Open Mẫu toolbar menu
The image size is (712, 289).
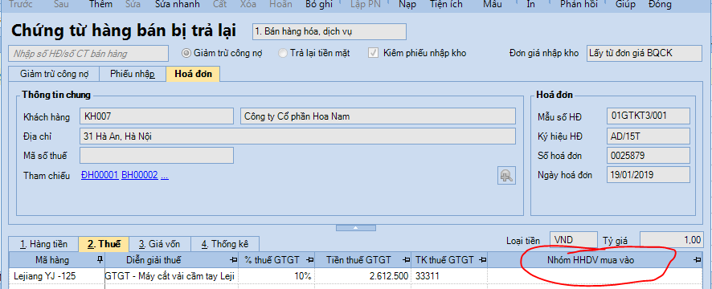[x=493, y=5]
